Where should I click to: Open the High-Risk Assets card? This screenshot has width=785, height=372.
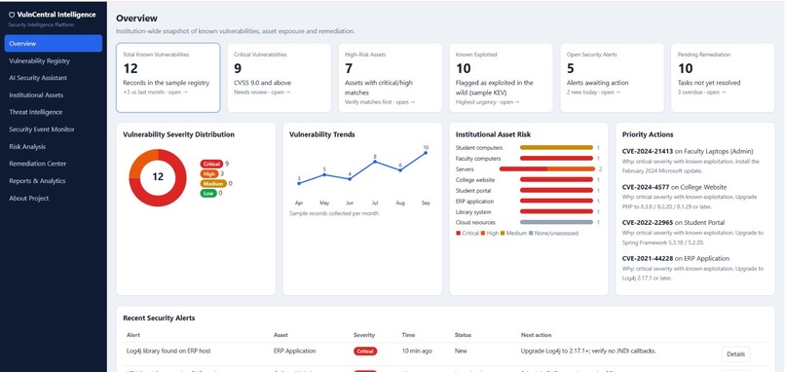[390, 78]
